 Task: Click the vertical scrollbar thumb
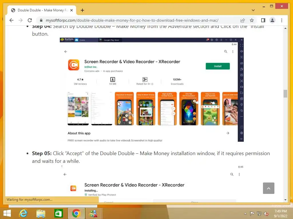[x=285, y=94]
